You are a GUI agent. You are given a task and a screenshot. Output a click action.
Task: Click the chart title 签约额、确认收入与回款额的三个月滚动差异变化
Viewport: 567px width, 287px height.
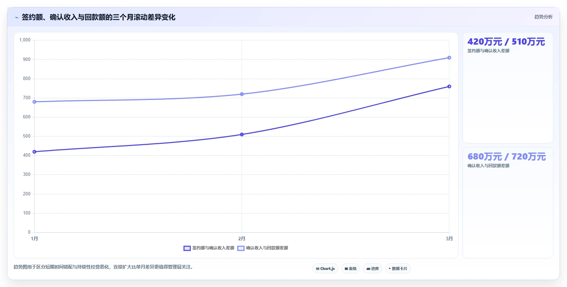(98, 17)
